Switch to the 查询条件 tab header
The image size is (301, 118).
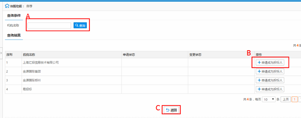14,15
